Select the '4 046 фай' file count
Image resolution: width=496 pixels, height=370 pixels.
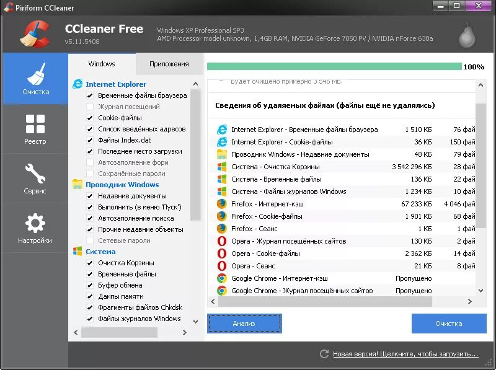click(x=459, y=204)
